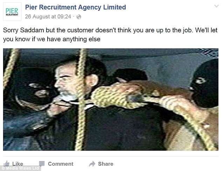Click the word 'customer' in the caption
The image size is (222, 171).
(x=81, y=30)
